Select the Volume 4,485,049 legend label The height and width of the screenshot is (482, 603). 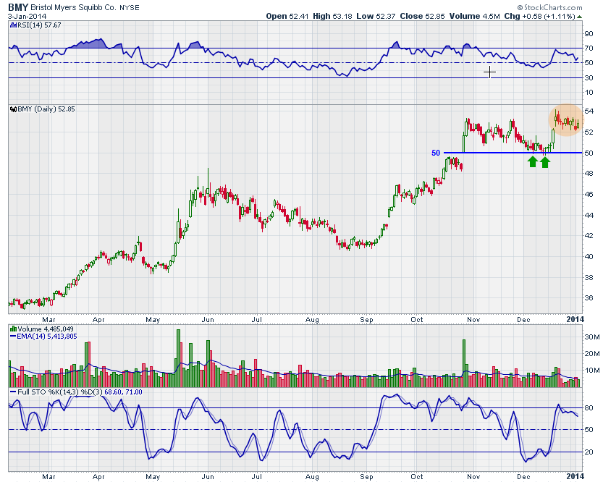(x=46, y=329)
